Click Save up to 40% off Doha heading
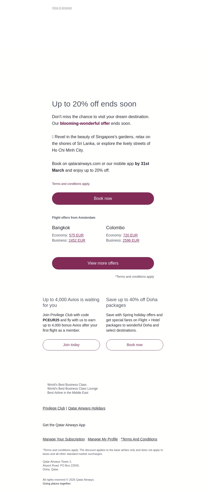Viewport: 206px width, 492px height. pos(132,302)
